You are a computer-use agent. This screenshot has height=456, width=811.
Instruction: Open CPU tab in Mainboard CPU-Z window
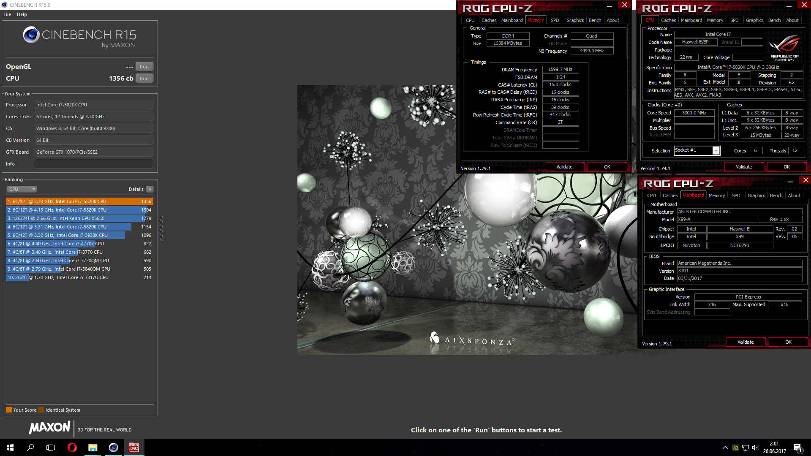(651, 195)
